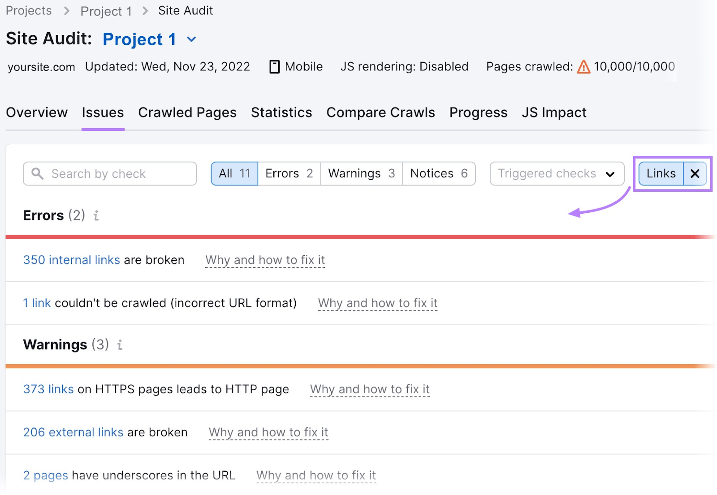
Task: Switch to the JS Impact tab
Action: [554, 112]
